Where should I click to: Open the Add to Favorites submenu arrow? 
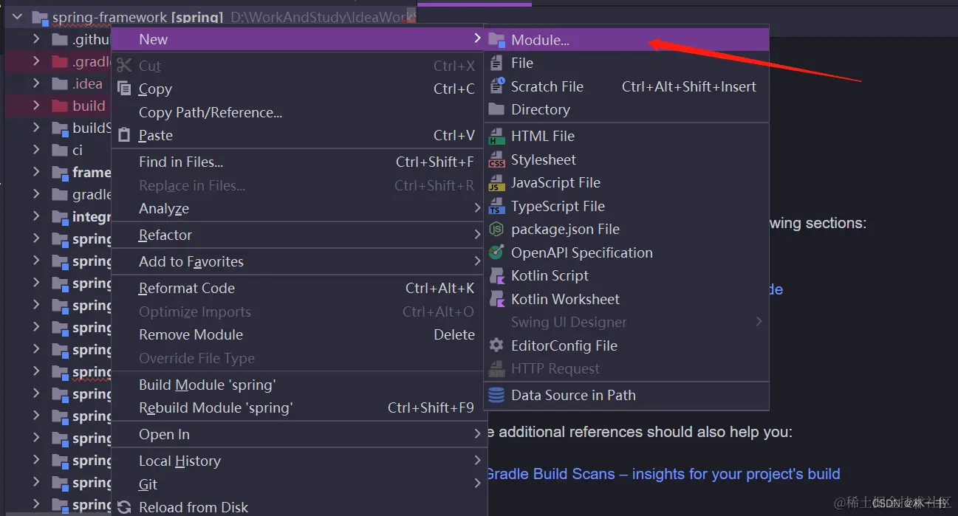point(477,261)
